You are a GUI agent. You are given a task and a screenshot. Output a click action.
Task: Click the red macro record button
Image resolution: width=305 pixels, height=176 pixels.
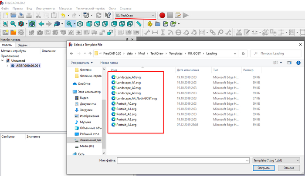coord(163,15)
